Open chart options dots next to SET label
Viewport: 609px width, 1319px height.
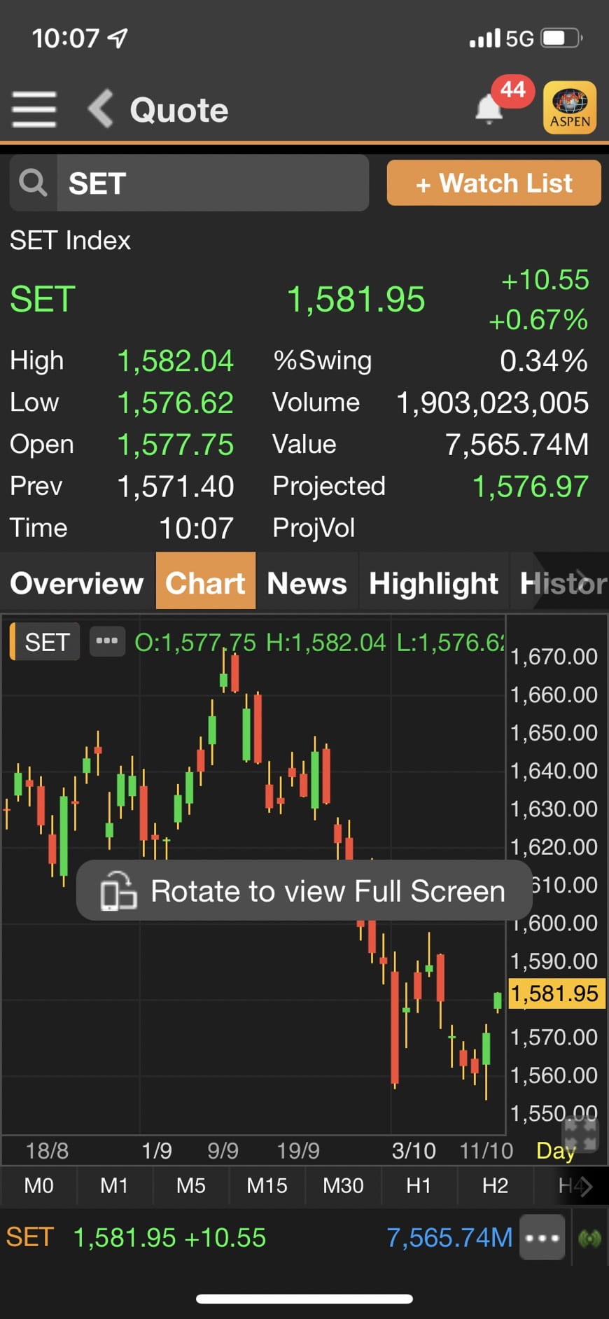pyautogui.click(x=106, y=641)
